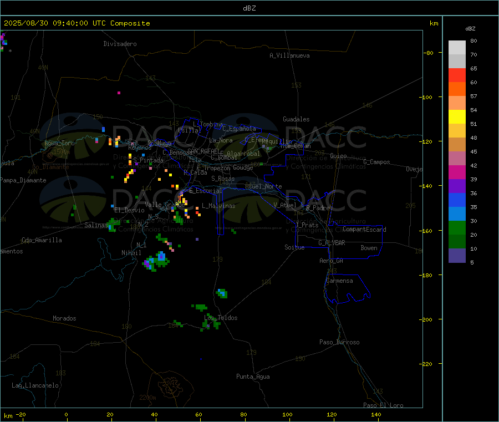The height and width of the screenshot is (422, 499).
Task: Click the A_Villanueva map label
Action: [289, 55]
